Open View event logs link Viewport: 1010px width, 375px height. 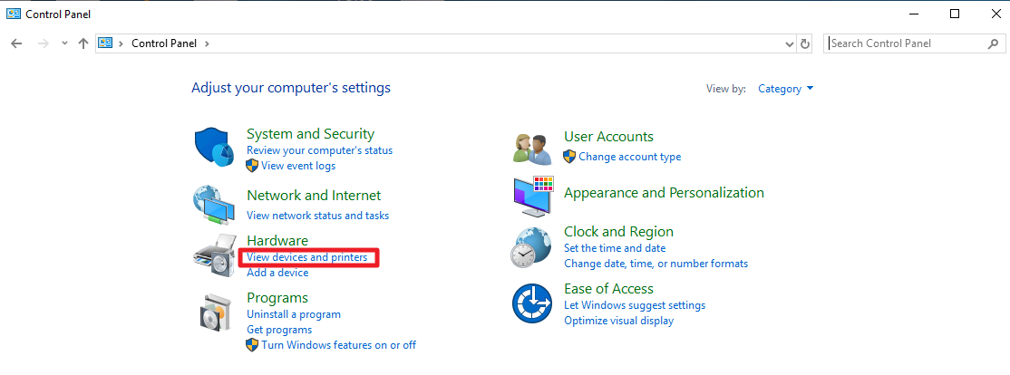pyautogui.click(x=298, y=166)
